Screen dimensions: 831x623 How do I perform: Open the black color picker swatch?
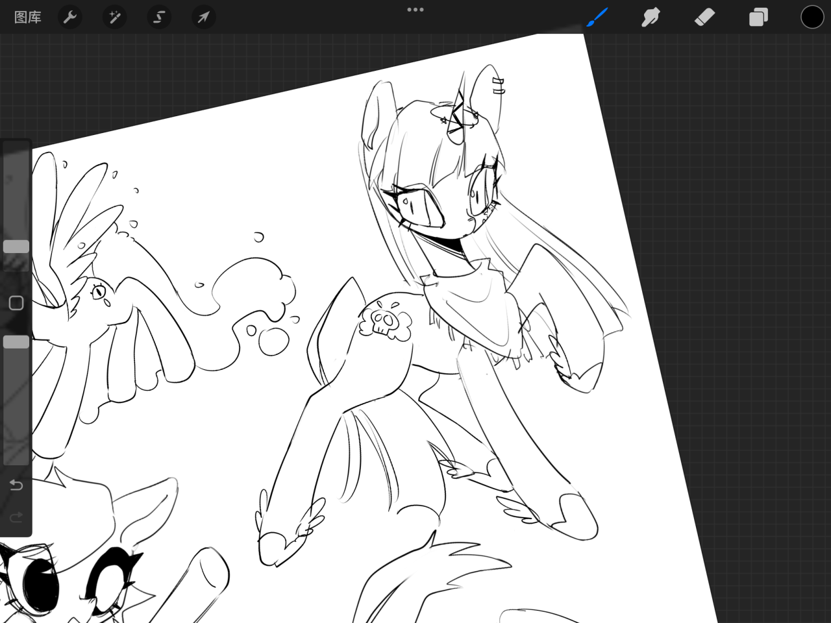point(812,18)
